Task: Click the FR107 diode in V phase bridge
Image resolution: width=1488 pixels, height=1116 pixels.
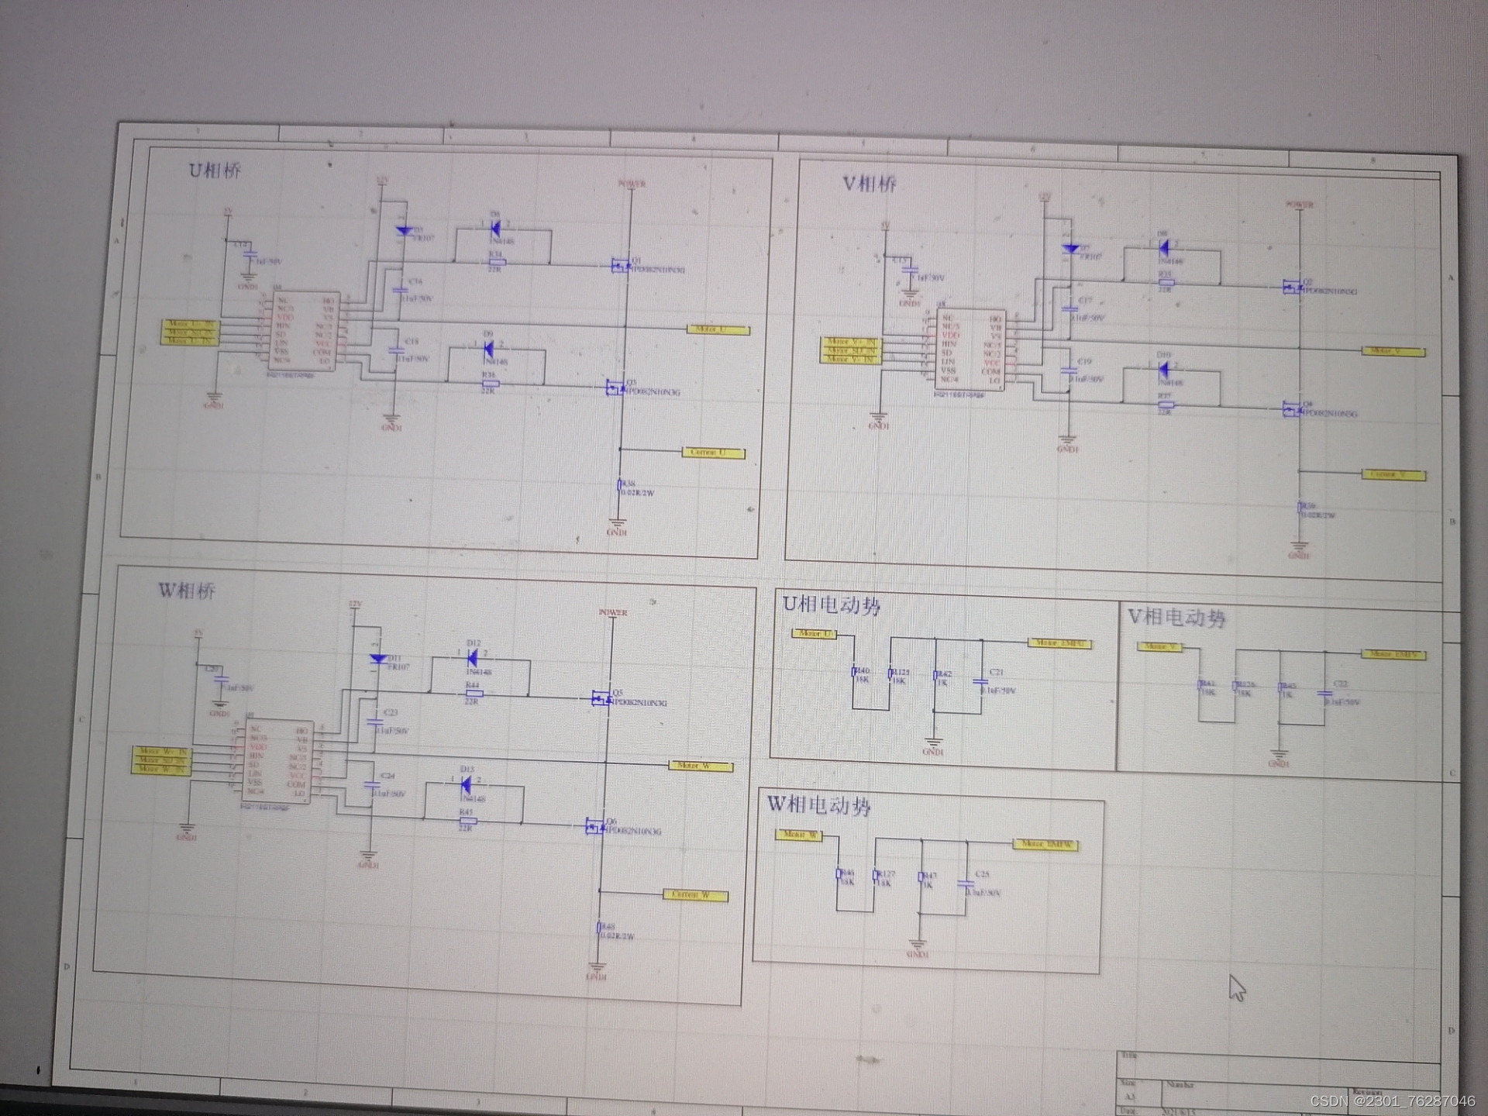Action: point(1071,250)
